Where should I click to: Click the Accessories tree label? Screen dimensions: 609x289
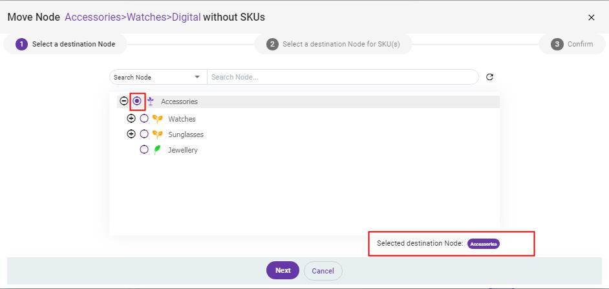[180, 102]
